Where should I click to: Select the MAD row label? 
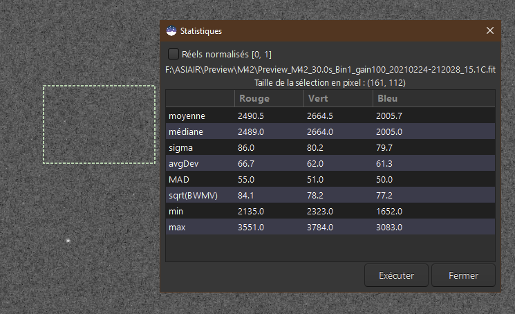point(178,180)
